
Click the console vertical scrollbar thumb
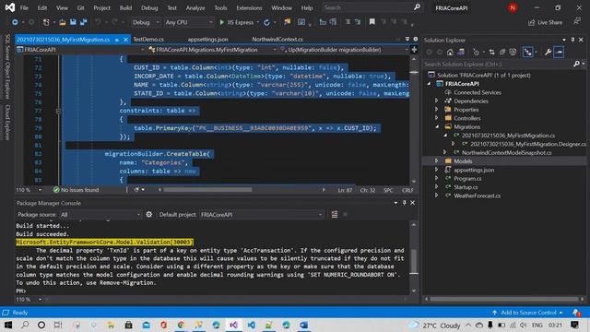point(414,260)
